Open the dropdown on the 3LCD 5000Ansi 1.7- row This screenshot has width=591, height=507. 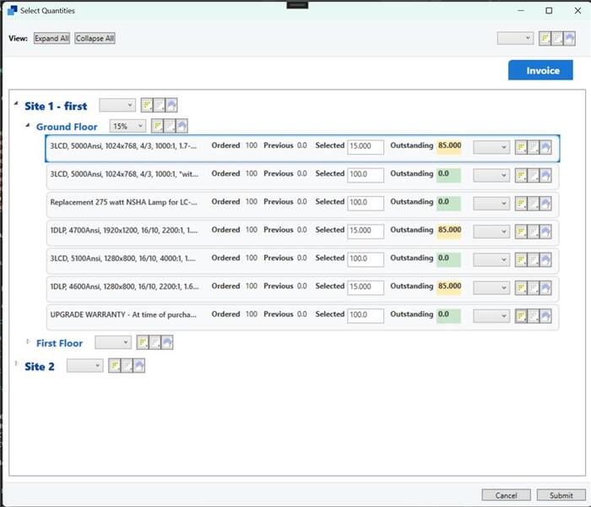491,147
